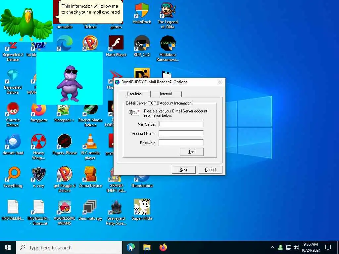Open the Heavy Weapon desktop icon
Image resolution: width=339 pixels, height=254 pixels.
click(x=39, y=147)
